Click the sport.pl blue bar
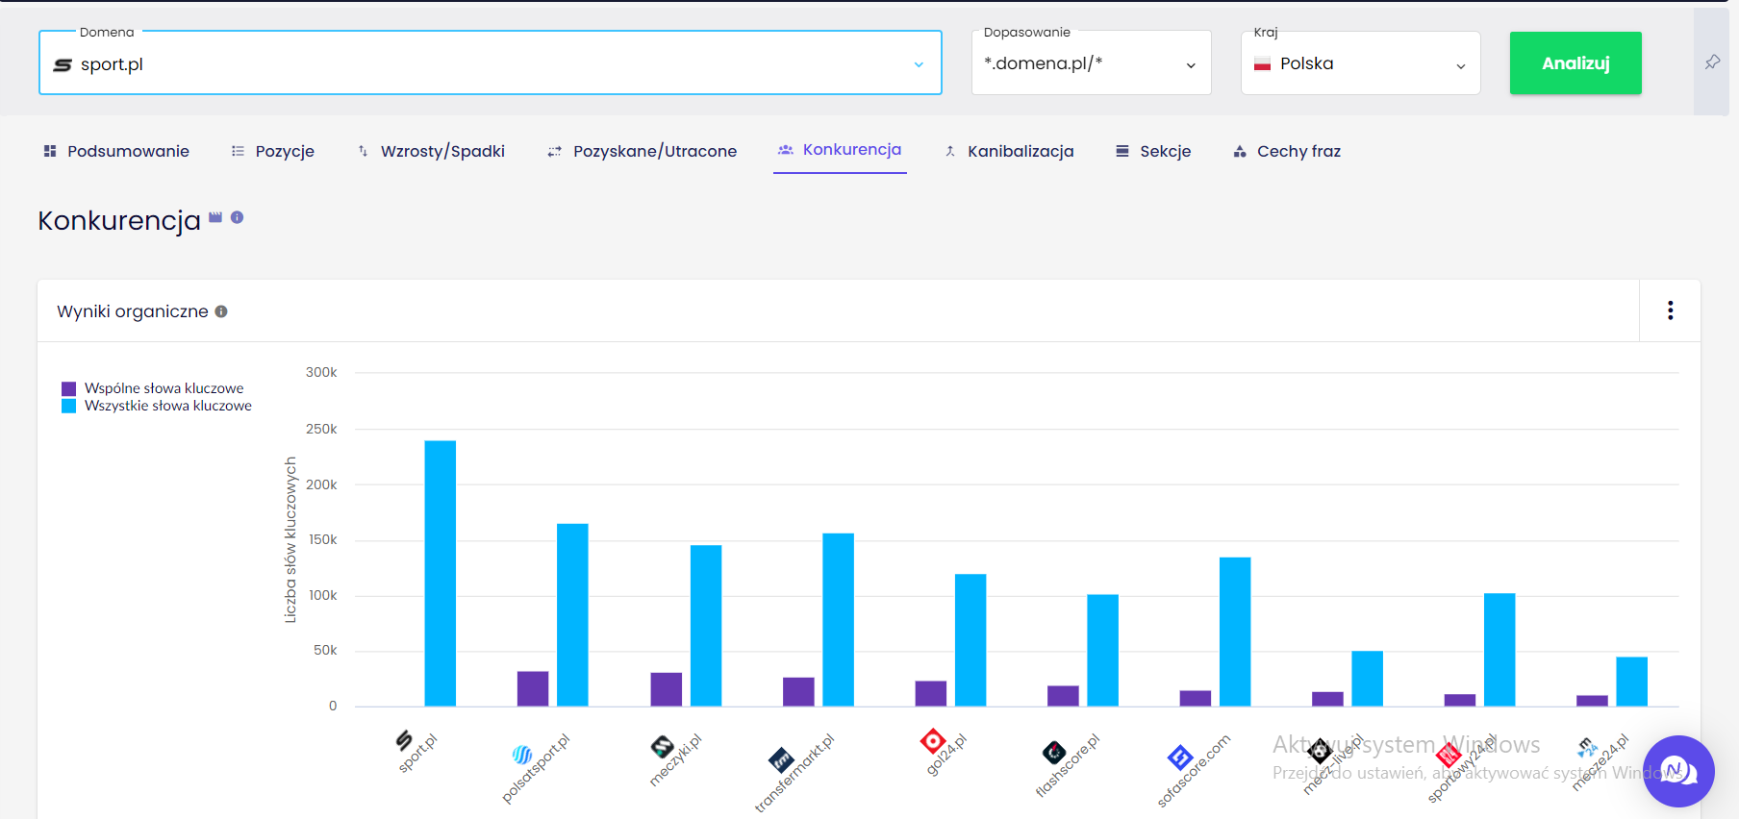 (x=441, y=573)
